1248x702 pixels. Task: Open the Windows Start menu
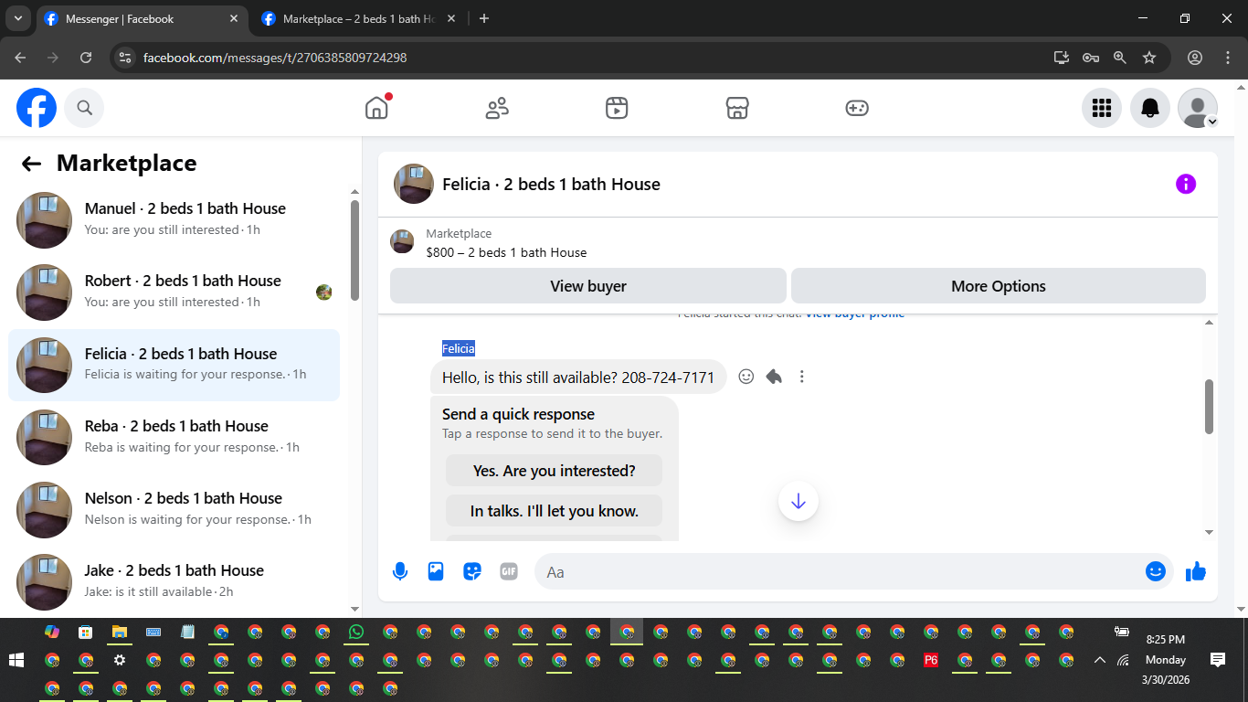tap(16, 660)
